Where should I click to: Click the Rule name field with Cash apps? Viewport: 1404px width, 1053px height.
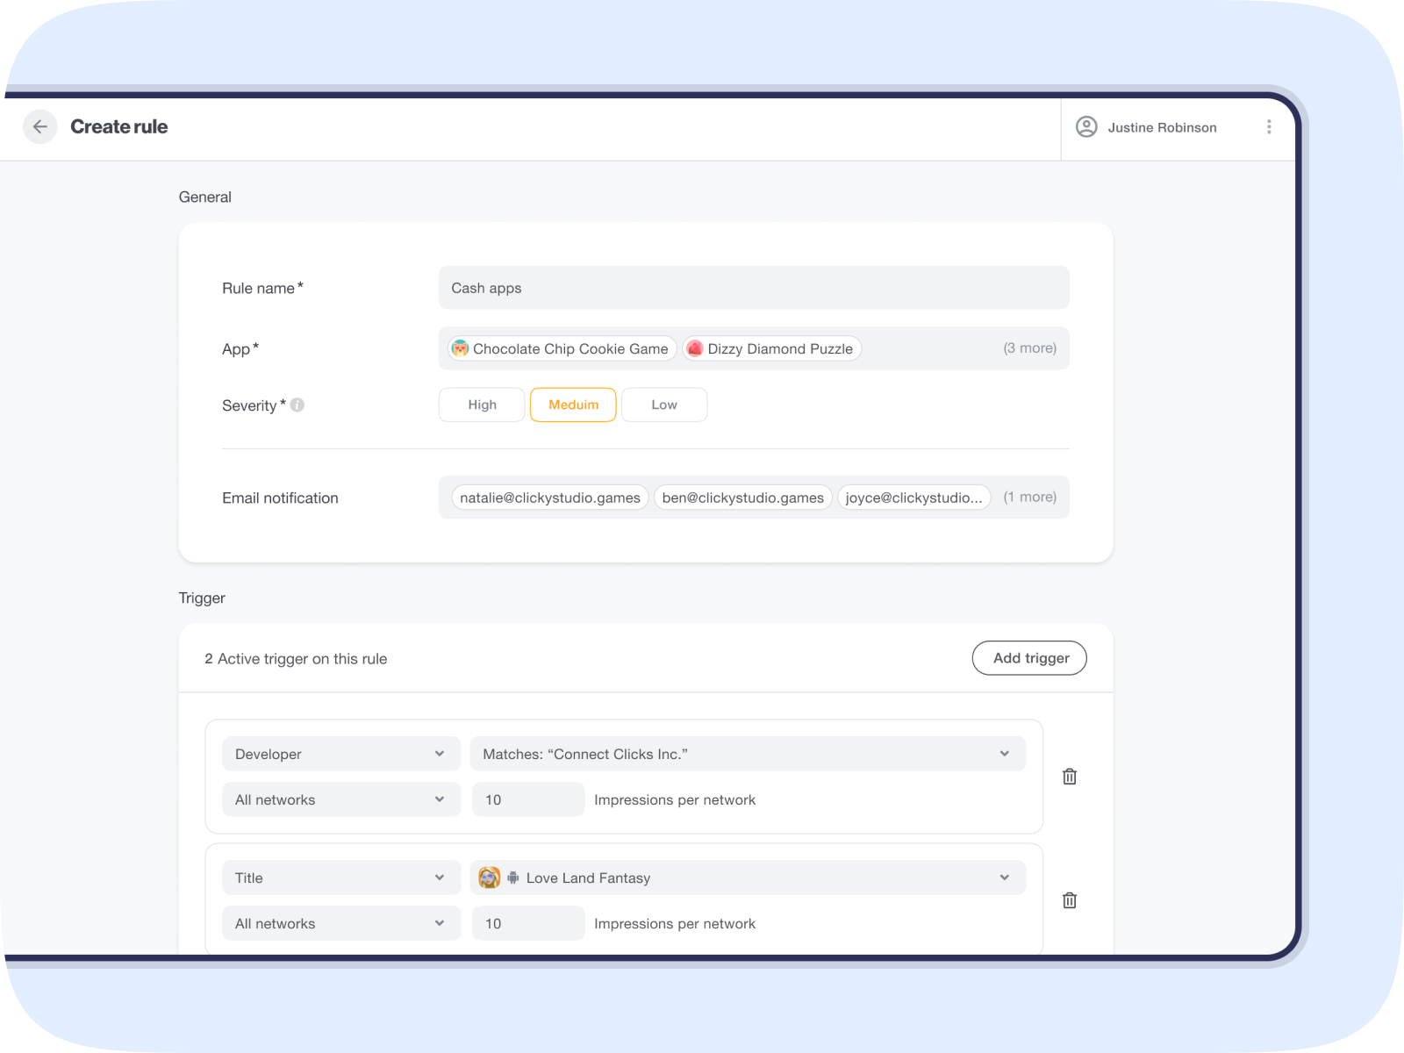754,288
